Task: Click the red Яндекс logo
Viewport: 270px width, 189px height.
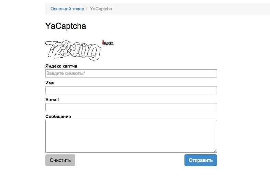Action: [108, 43]
